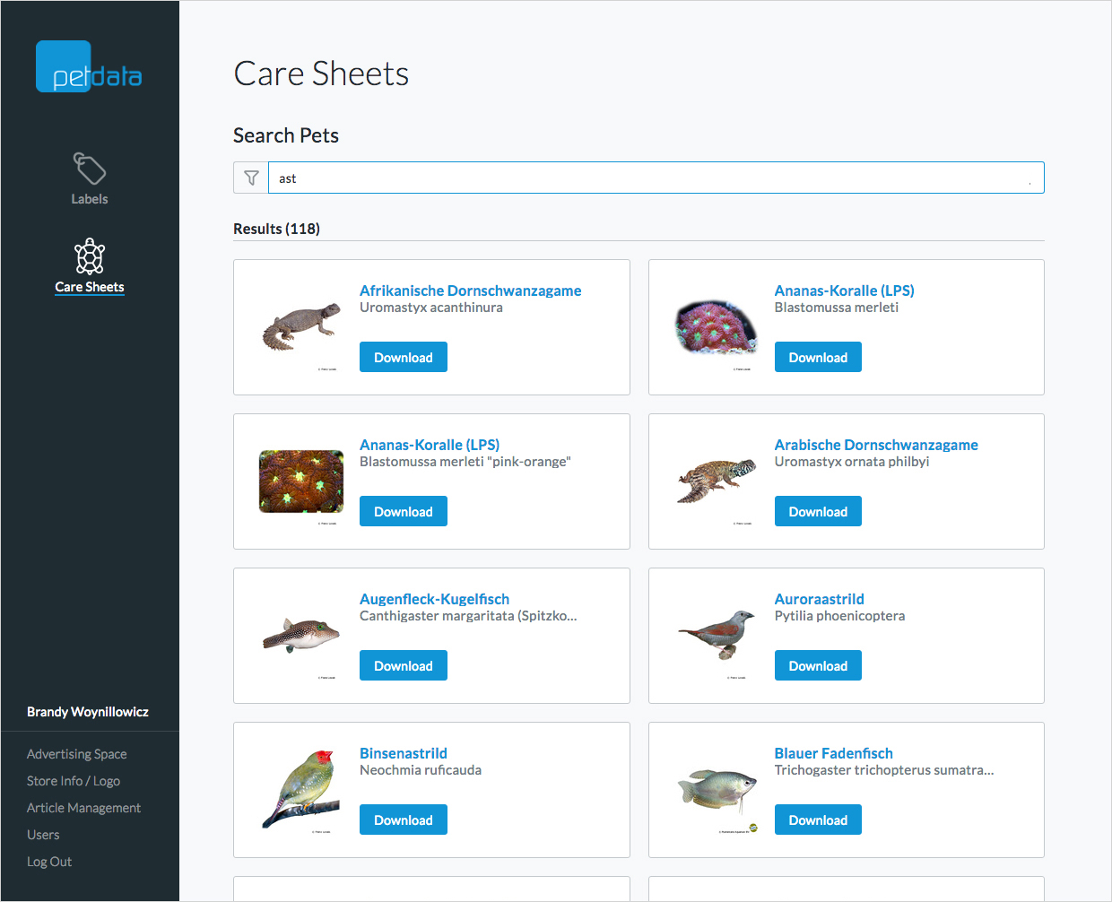Open the Blauer Fadenfisch link
The image size is (1112, 902).
coord(833,753)
